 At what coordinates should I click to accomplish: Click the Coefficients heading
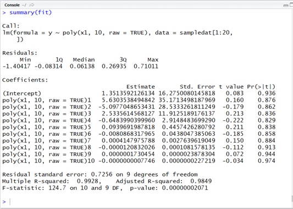[25, 80]
